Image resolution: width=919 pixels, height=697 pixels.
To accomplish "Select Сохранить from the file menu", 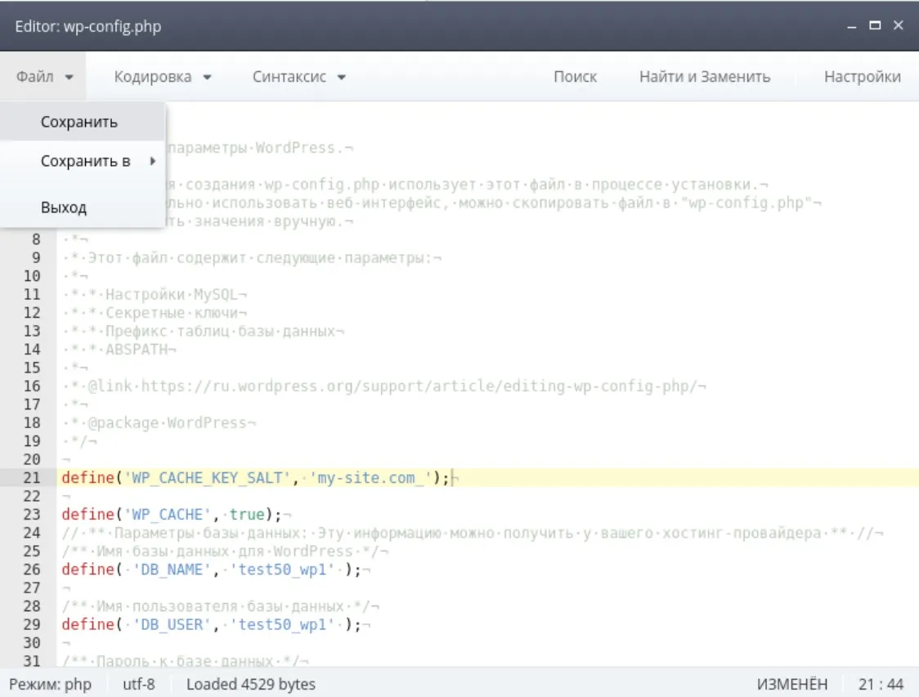I will point(83,122).
